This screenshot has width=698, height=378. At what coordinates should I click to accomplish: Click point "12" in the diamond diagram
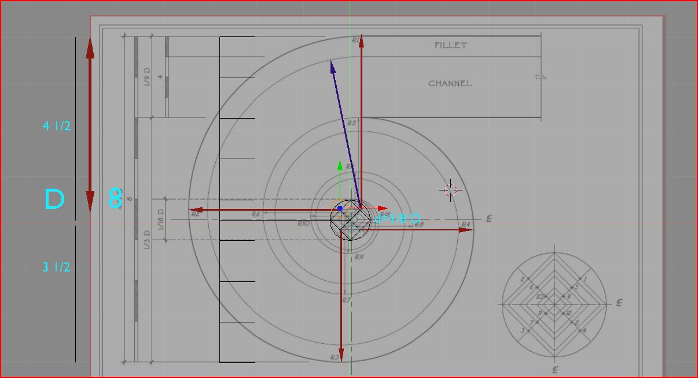pyautogui.click(x=568, y=313)
